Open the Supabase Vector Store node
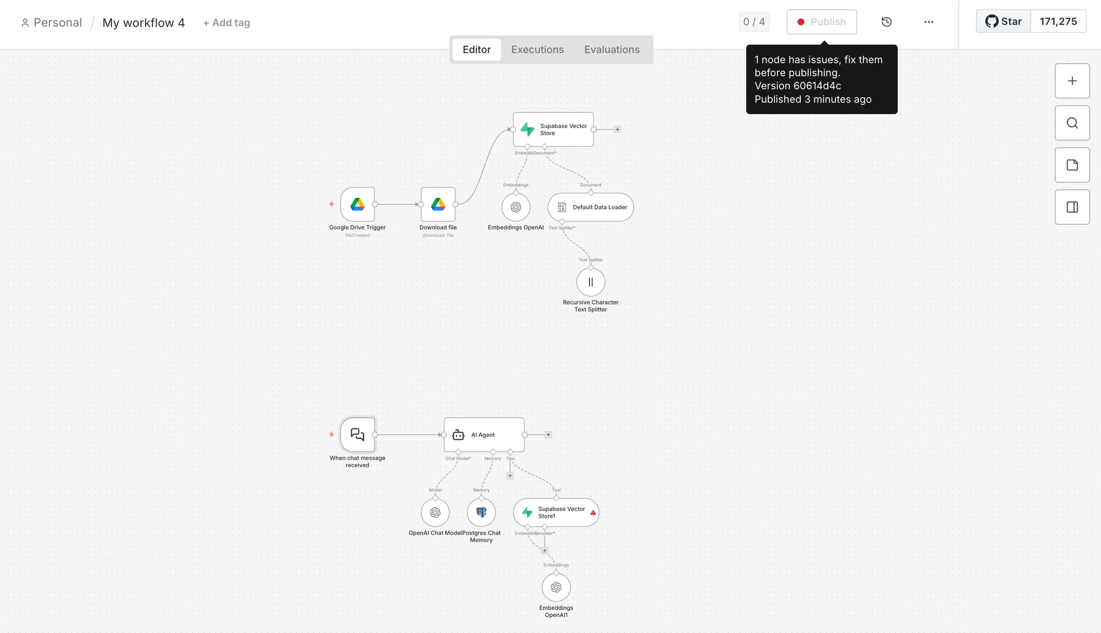Image resolution: width=1101 pixels, height=633 pixels. [x=553, y=130]
